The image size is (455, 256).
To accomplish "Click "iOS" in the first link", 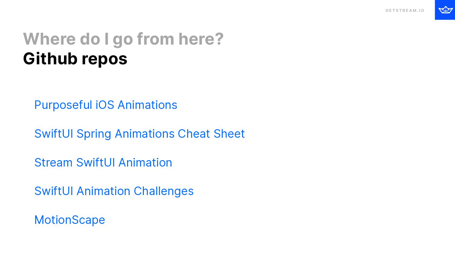I will click(x=105, y=105).
